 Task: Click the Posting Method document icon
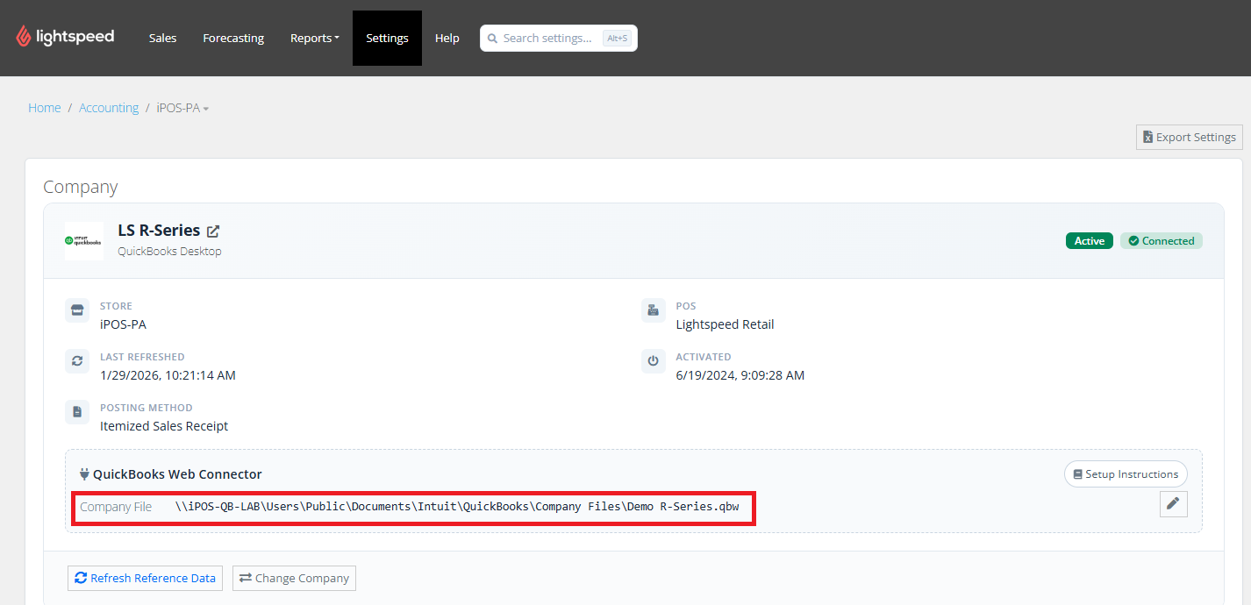(76, 412)
